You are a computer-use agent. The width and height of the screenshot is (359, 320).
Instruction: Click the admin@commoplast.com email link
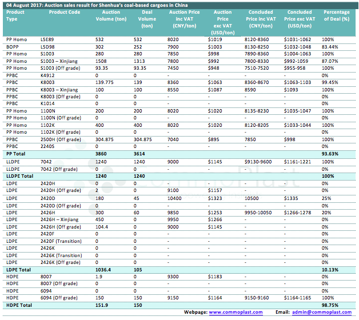(324, 312)
